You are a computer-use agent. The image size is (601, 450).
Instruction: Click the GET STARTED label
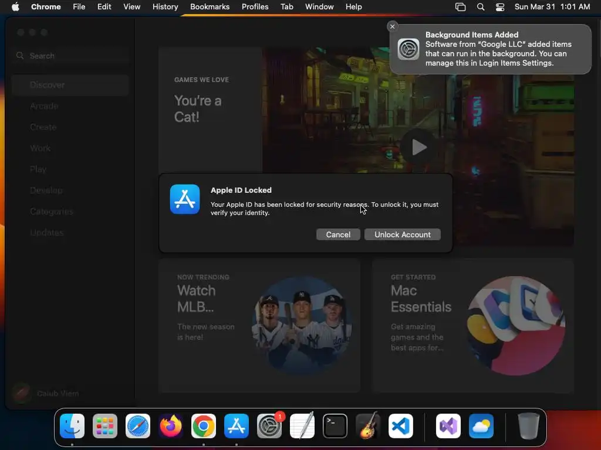(x=413, y=277)
